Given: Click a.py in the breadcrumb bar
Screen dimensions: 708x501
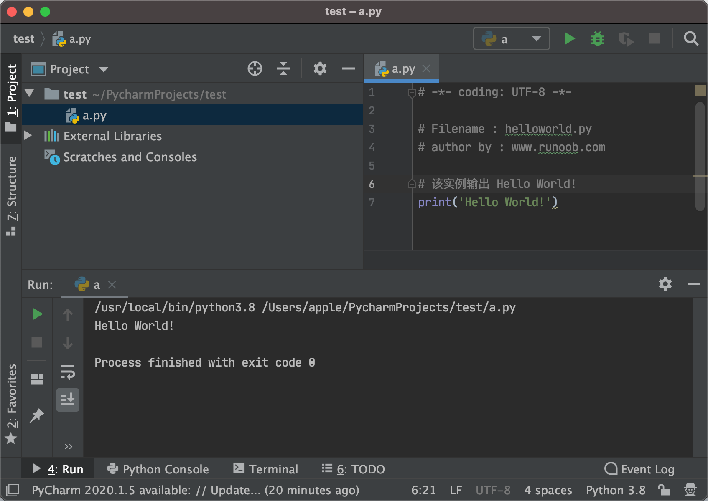Looking at the screenshot, I should [x=71, y=39].
